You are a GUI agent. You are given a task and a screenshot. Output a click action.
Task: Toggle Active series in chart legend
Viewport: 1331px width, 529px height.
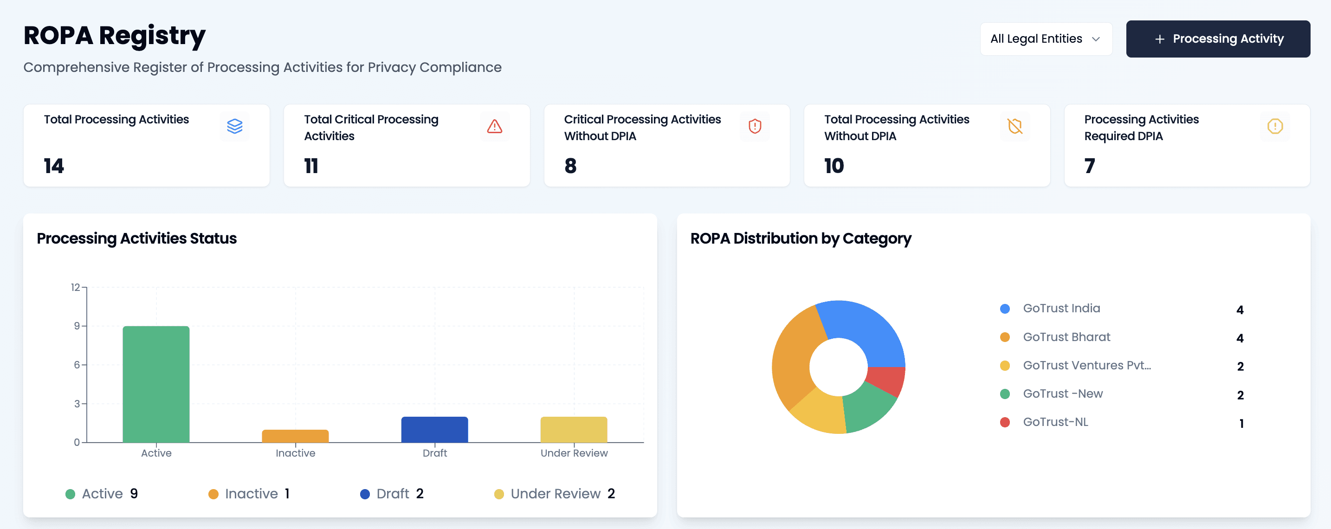[x=102, y=493]
